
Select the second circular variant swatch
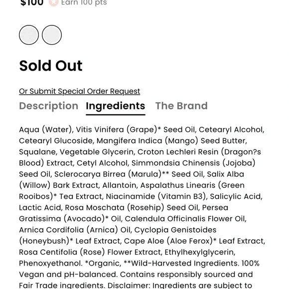(x=52, y=35)
